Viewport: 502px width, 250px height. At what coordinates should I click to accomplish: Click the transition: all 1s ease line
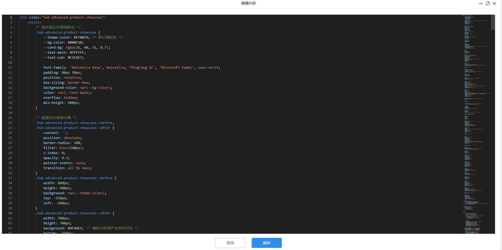[x=68, y=168]
